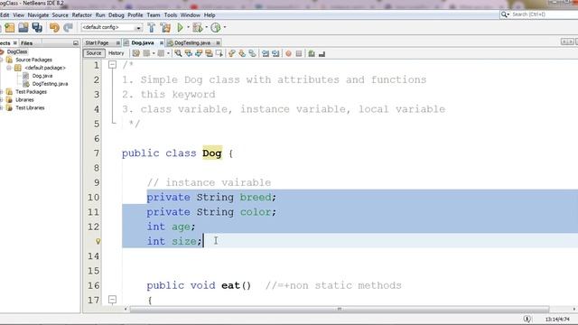Collapse the eat method fold on line 17
This screenshot has height=325, width=578.
click(112, 300)
